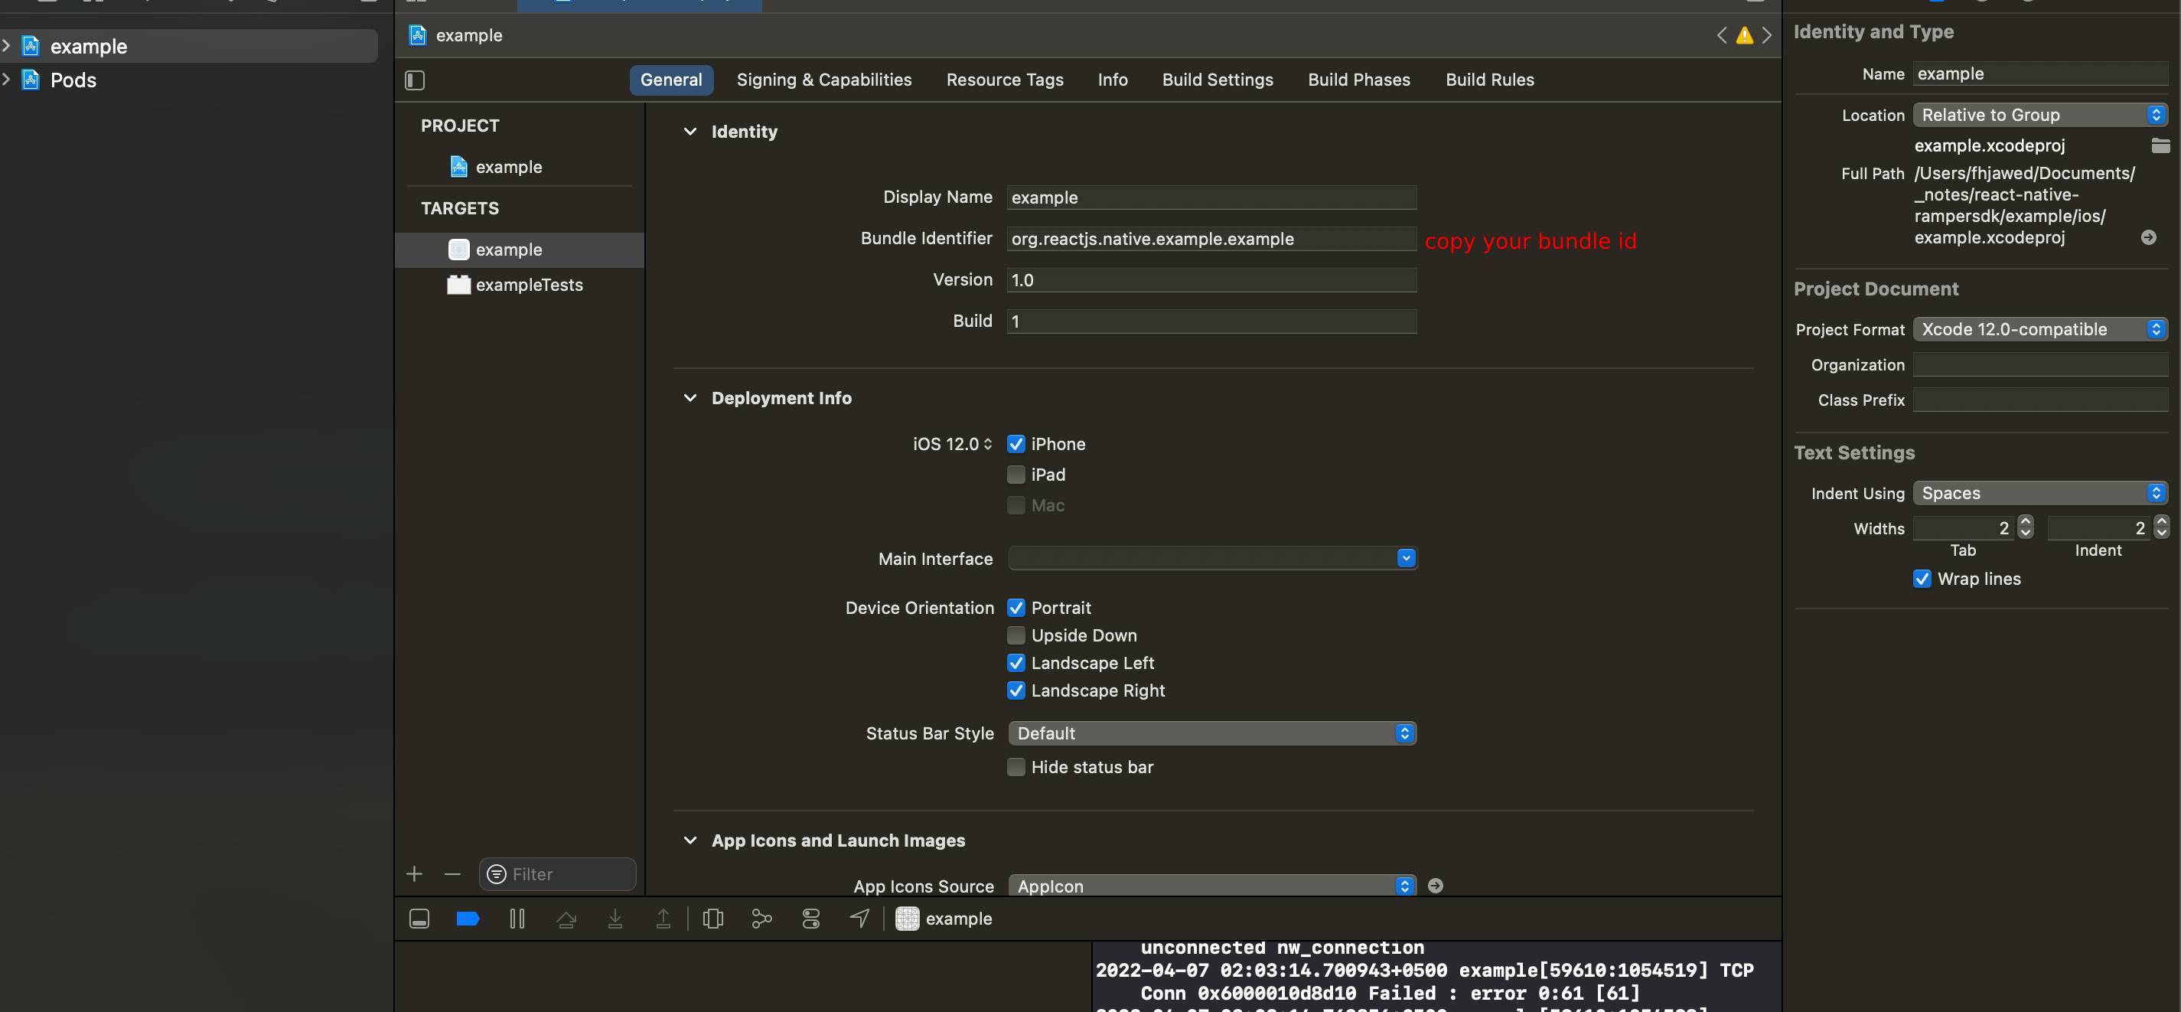This screenshot has width=2181, height=1012.
Task: Select the exampleTests target
Action: 528,286
